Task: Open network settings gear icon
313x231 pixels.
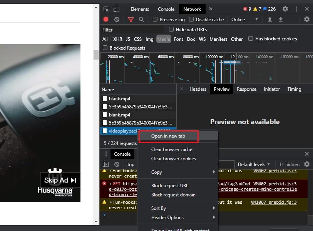Action: click(x=306, y=19)
